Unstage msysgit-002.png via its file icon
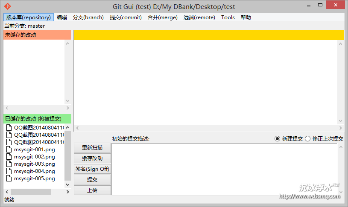The image size is (348, 207). (x=9, y=157)
